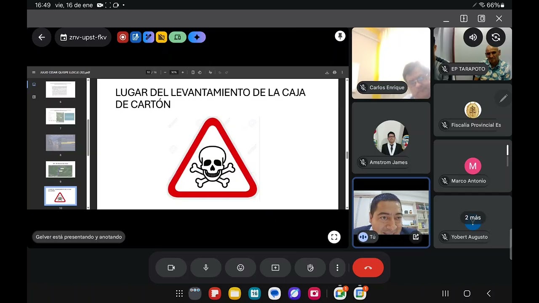Launch the yellow My Files folder app
539x303 pixels.
point(235,293)
